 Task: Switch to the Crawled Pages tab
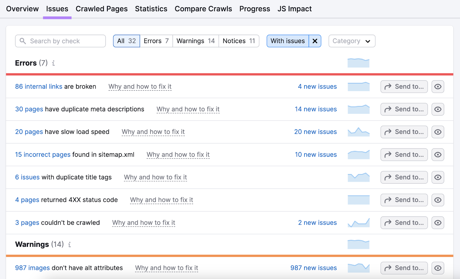[101, 9]
